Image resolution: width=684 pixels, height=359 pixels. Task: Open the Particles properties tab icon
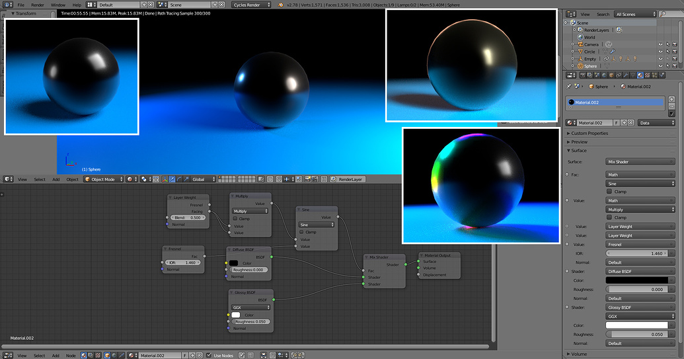pyautogui.click(x=655, y=75)
